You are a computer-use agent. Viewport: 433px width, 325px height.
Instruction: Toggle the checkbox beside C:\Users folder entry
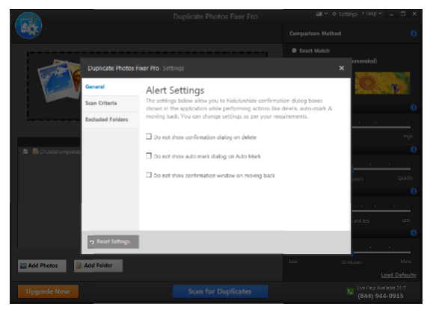point(25,152)
